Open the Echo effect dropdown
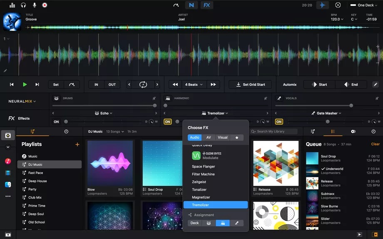This screenshot has height=239, width=383. tap(104, 113)
